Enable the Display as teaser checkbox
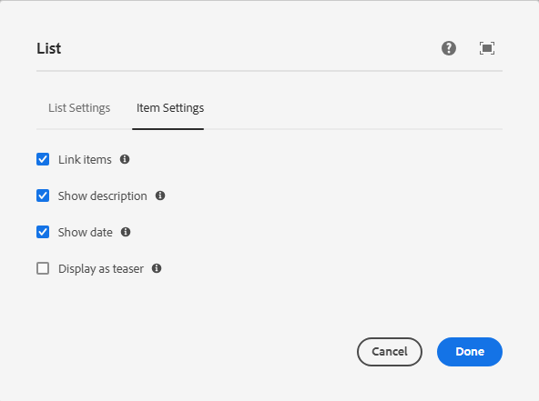The height and width of the screenshot is (401, 539). tap(43, 268)
